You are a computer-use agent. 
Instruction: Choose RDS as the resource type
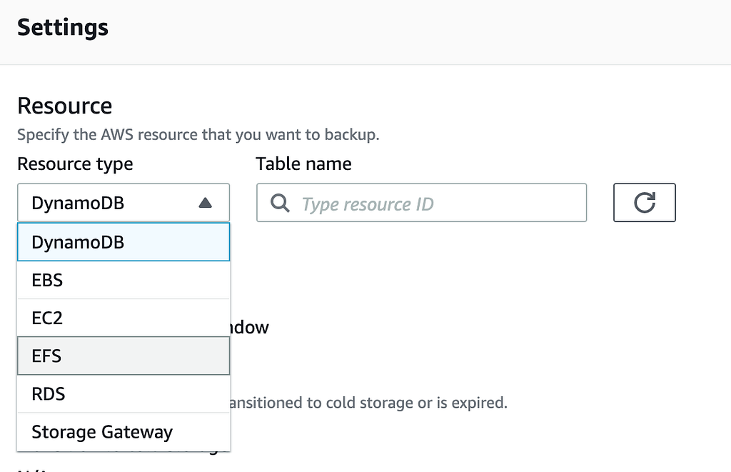pos(123,393)
